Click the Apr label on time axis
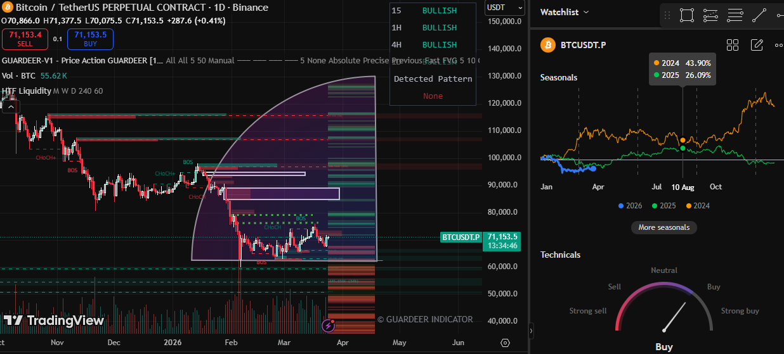The width and height of the screenshot is (784, 354). (x=343, y=343)
